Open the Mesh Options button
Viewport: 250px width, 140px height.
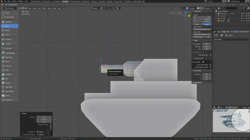[x=232, y=5]
